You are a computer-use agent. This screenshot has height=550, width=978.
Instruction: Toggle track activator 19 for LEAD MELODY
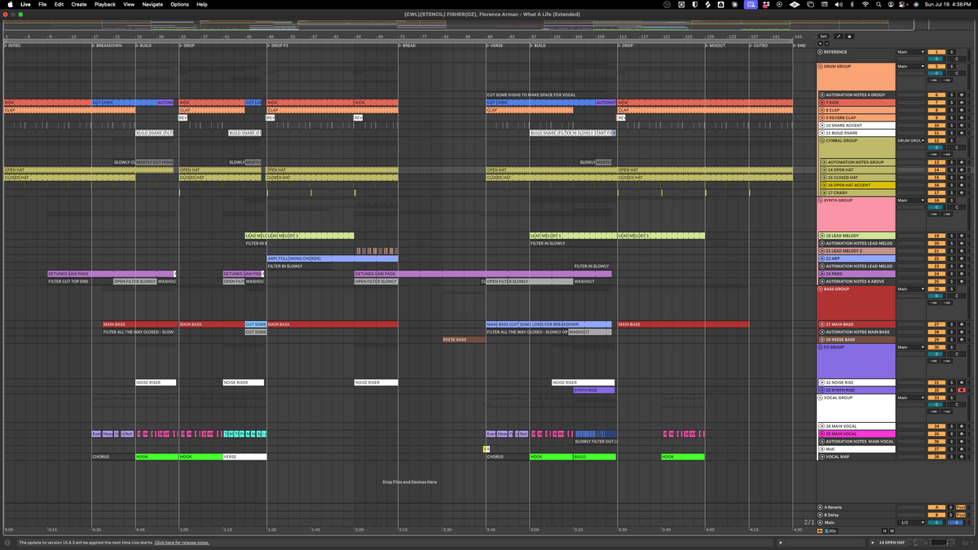coord(936,235)
